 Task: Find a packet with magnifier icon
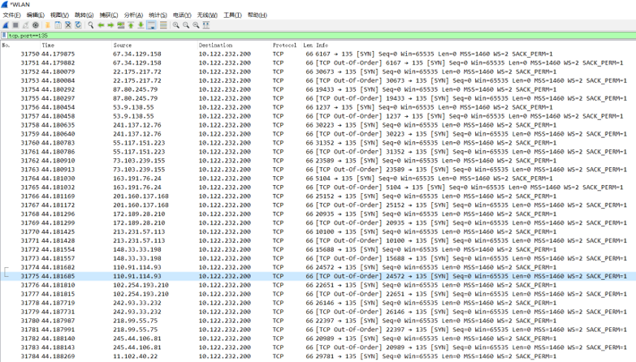(90, 25)
